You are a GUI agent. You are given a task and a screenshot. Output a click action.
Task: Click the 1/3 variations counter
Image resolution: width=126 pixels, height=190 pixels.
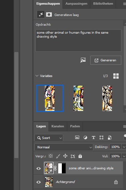105,76
